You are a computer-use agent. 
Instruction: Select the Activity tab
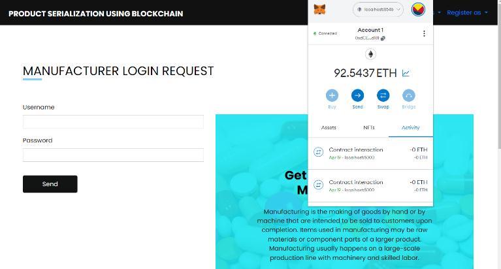(411, 127)
